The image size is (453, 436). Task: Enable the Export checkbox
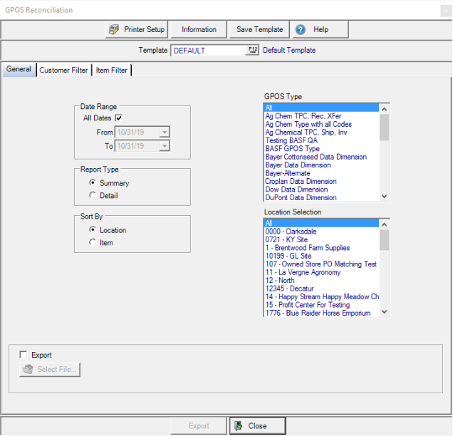click(24, 355)
